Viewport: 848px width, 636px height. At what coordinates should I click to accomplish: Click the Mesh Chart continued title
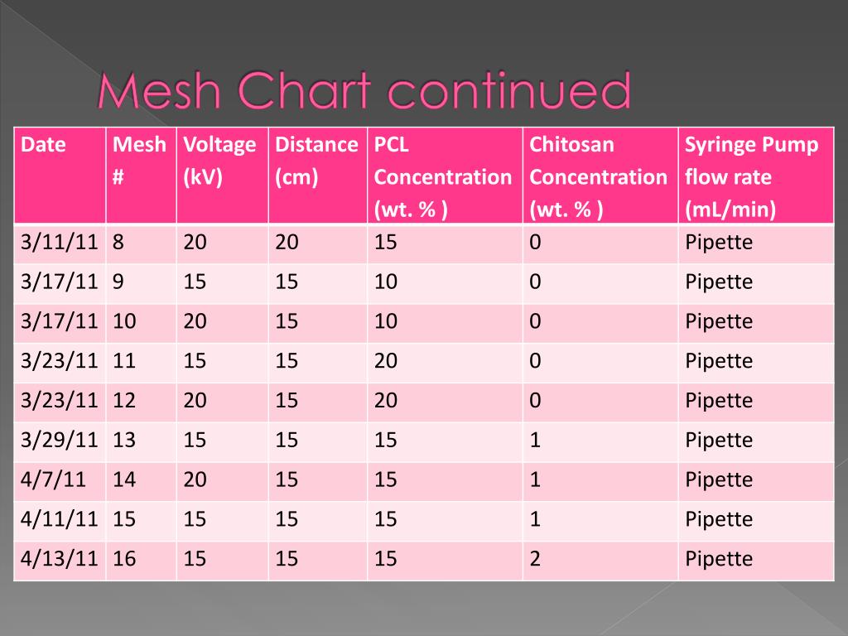[364, 90]
